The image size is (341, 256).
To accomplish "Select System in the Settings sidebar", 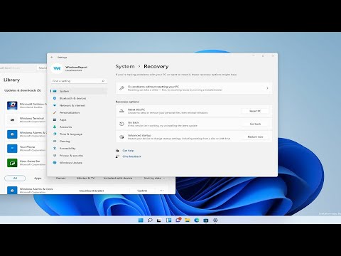I will coord(79,91).
